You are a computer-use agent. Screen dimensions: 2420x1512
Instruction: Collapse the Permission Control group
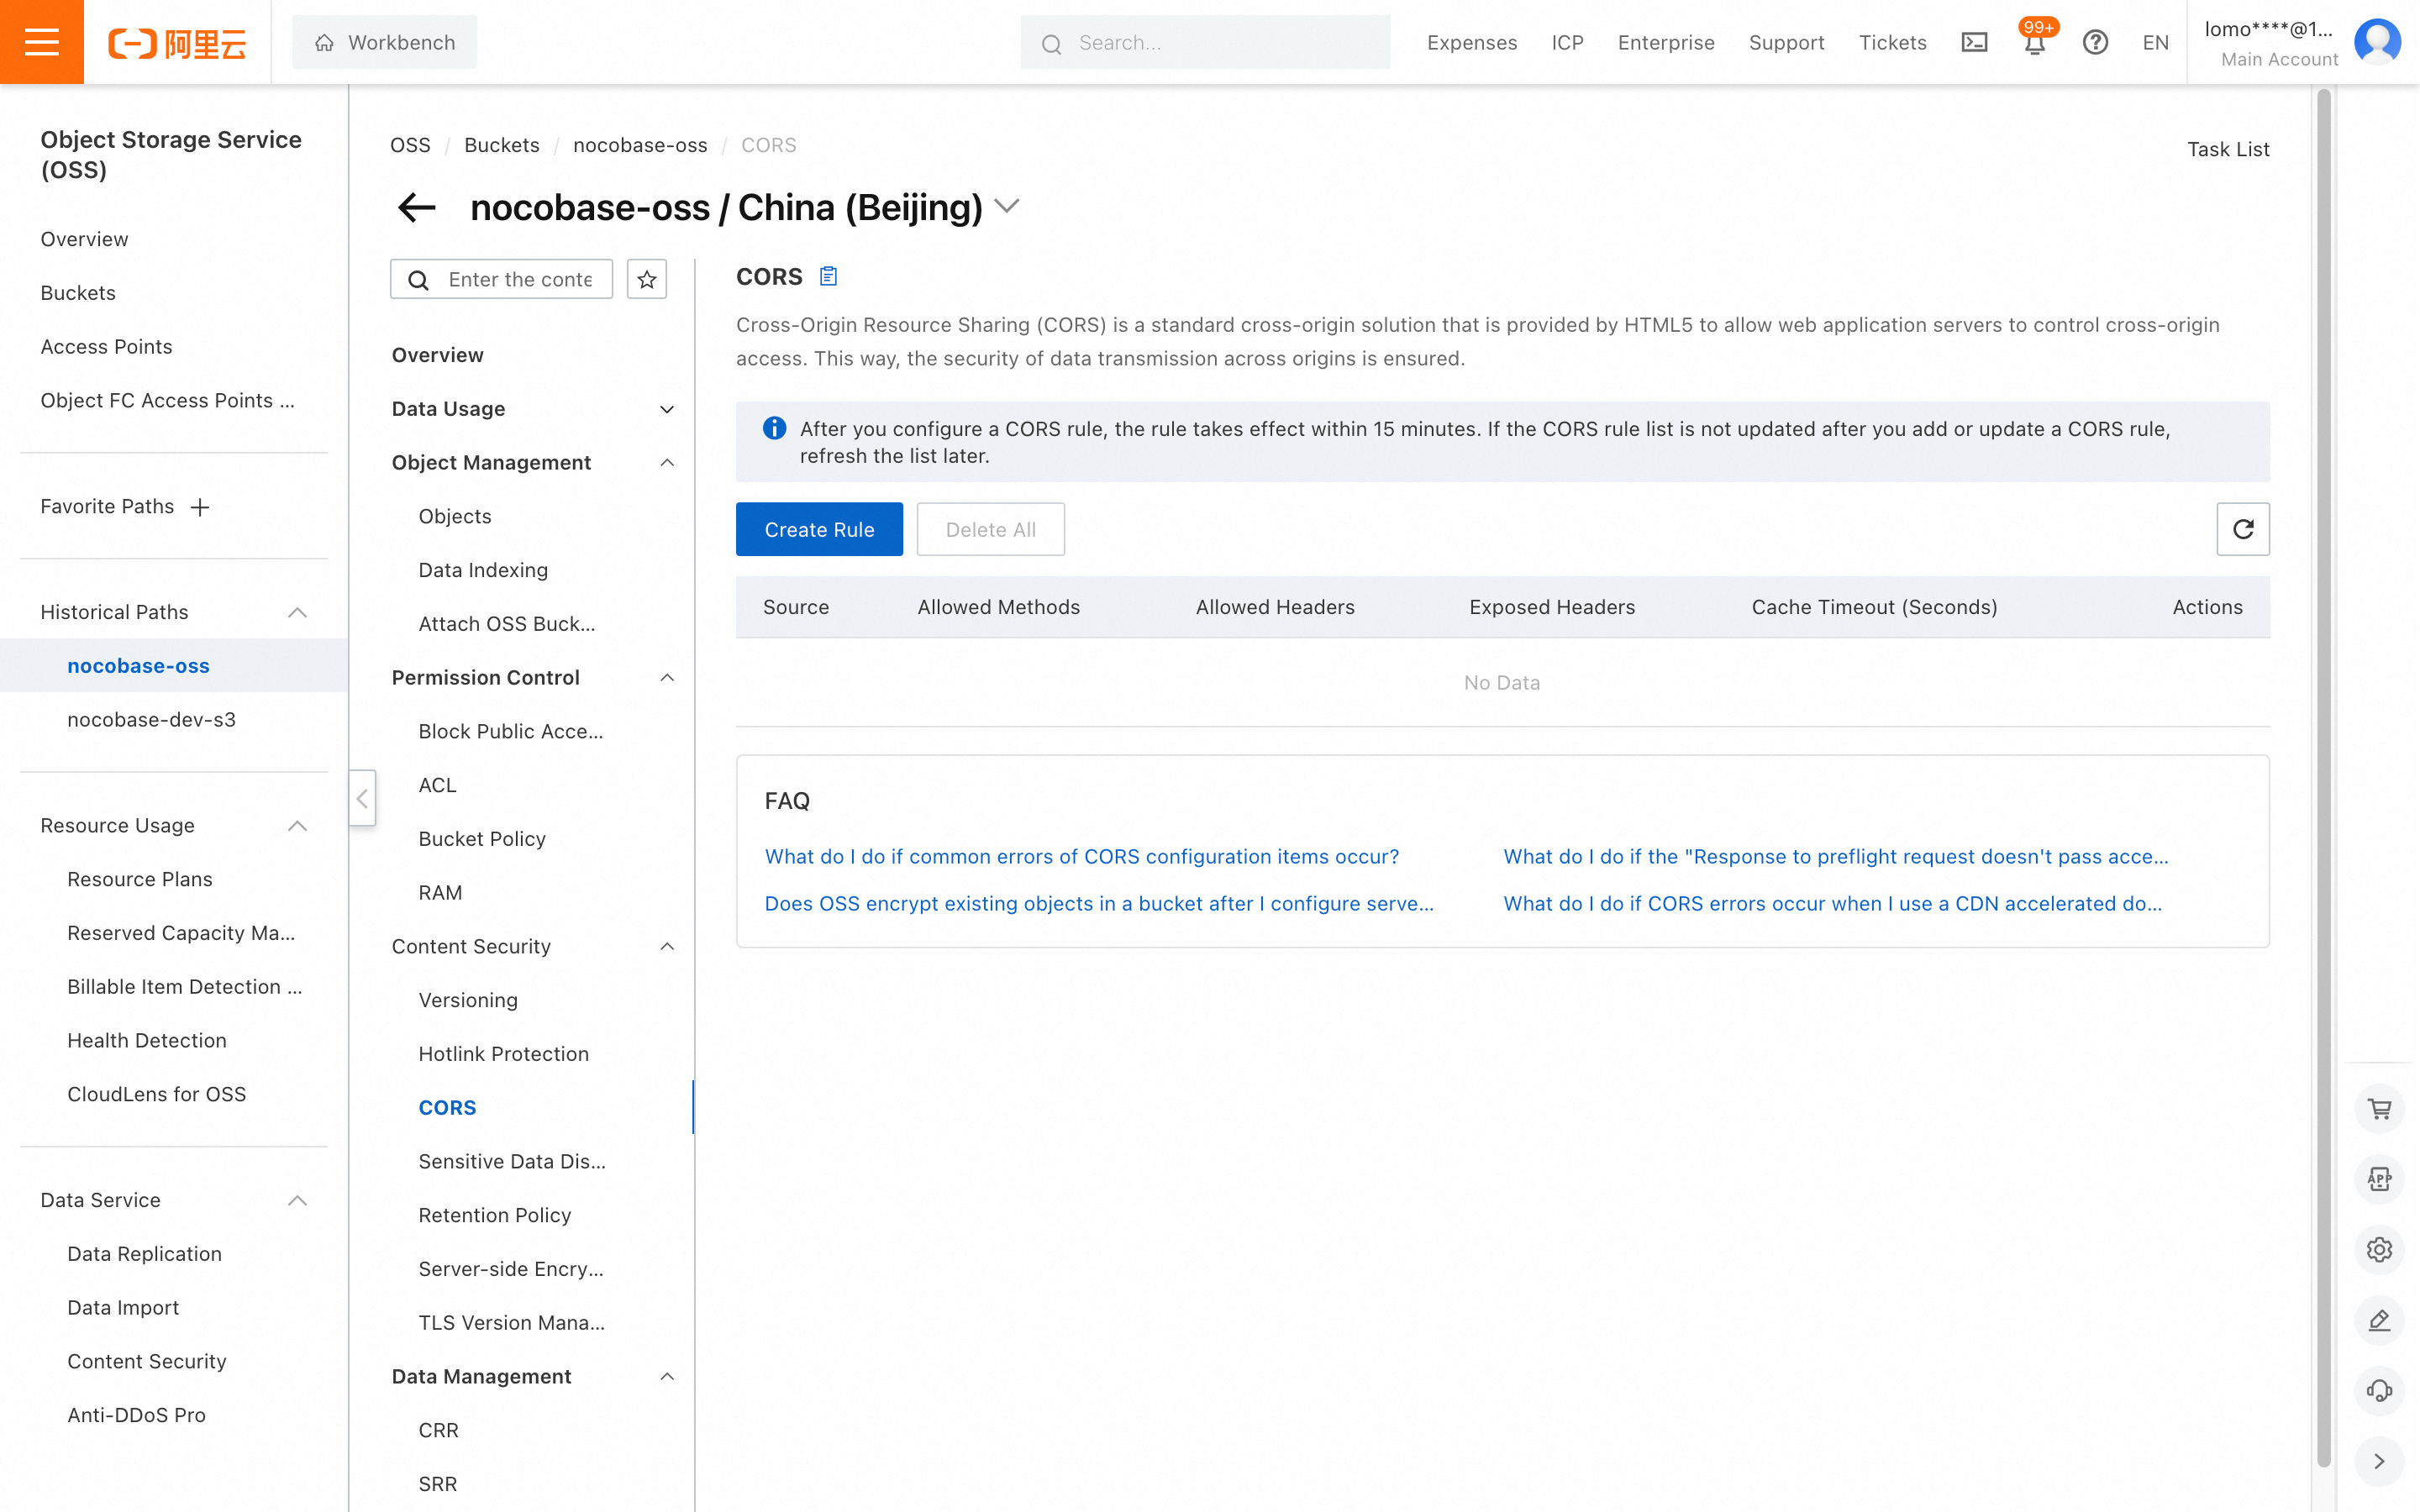pyautogui.click(x=667, y=677)
